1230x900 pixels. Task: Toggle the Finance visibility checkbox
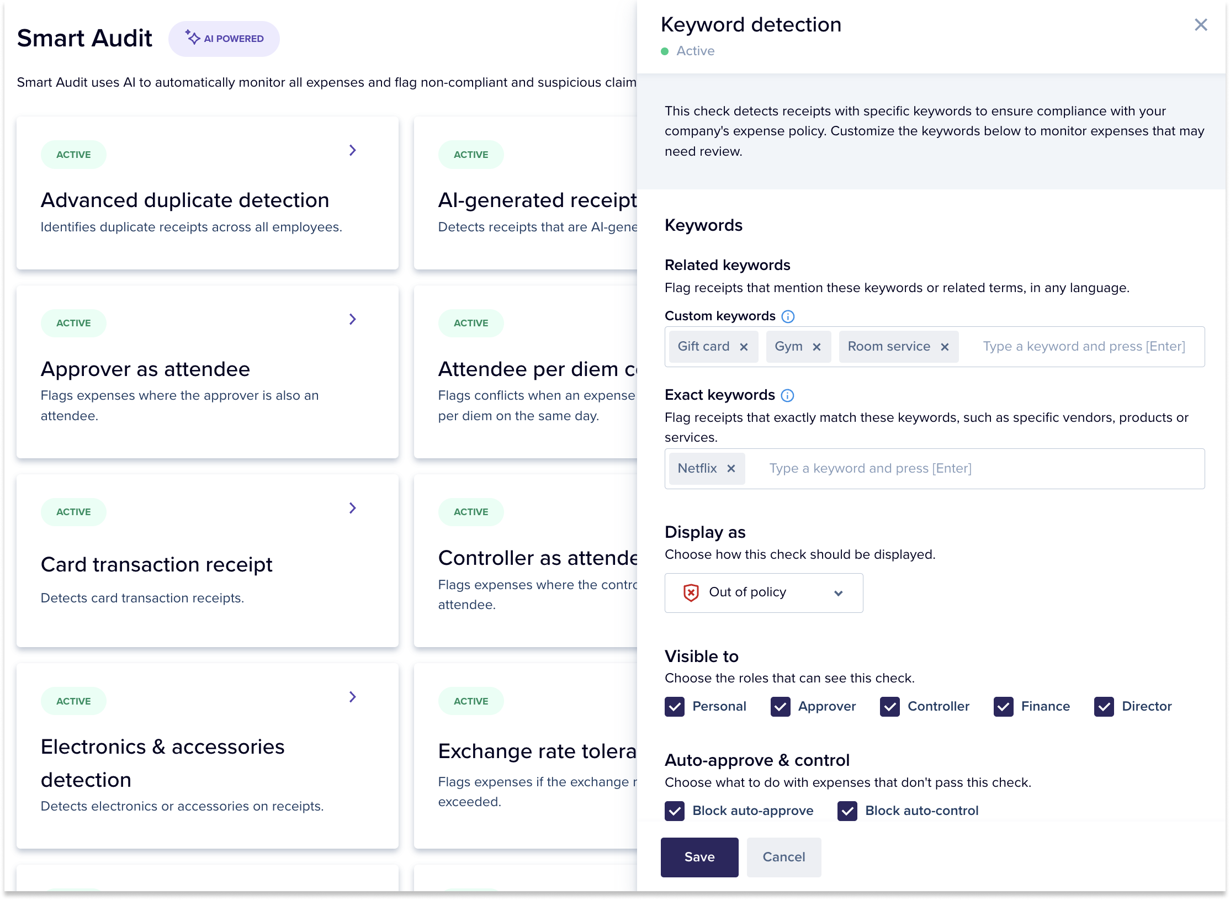pyautogui.click(x=1003, y=707)
